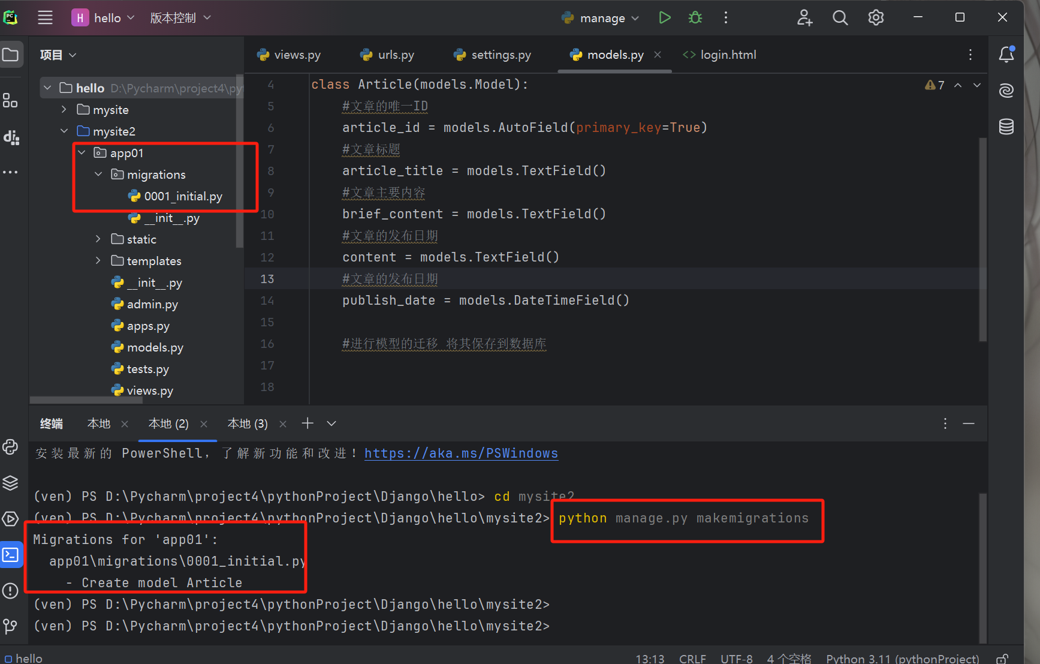
Task: Open the Services tool window icon
Action: tap(11, 519)
